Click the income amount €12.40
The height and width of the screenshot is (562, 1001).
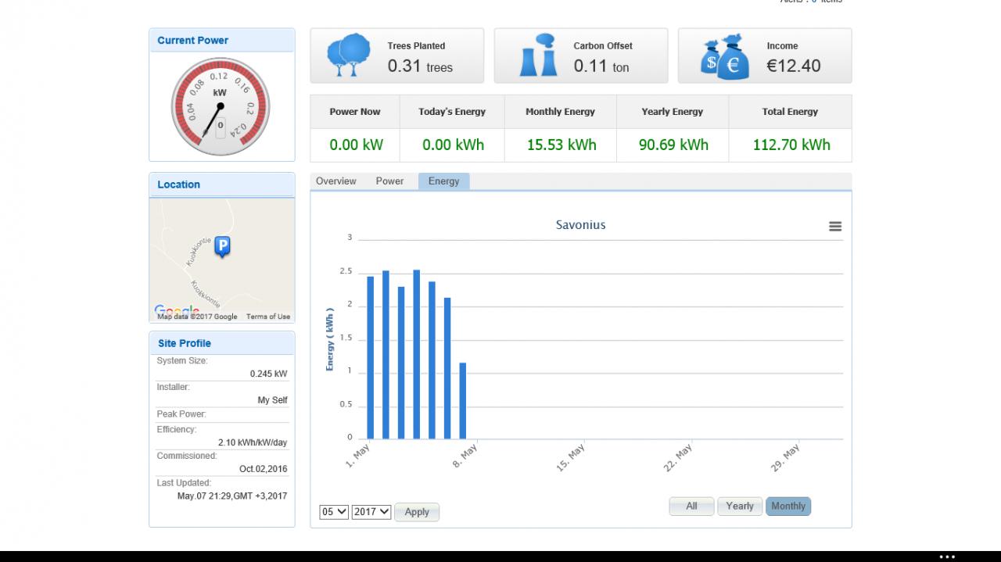tap(794, 66)
